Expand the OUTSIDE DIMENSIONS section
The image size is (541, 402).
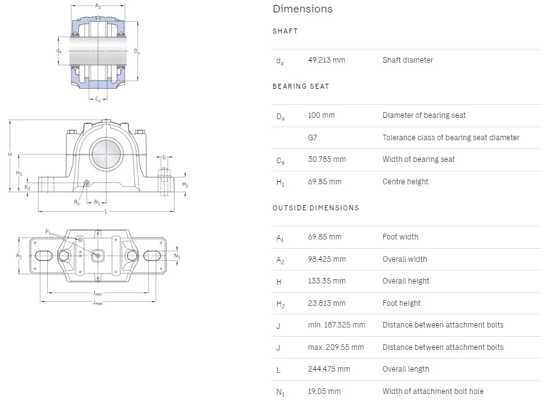point(316,208)
